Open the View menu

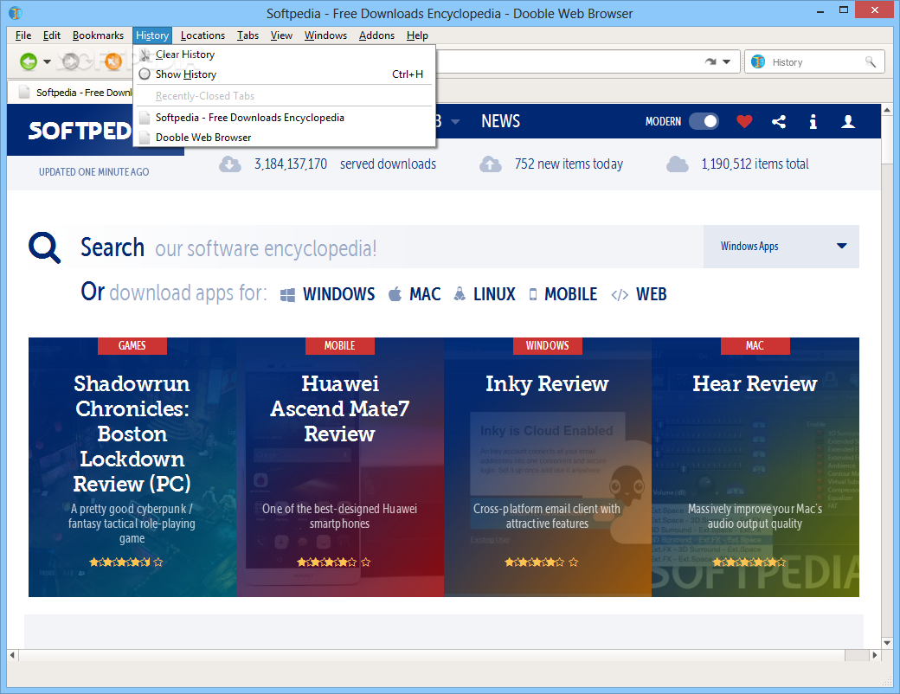281,35
